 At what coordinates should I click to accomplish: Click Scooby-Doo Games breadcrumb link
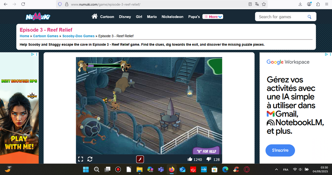click(78, 36)
